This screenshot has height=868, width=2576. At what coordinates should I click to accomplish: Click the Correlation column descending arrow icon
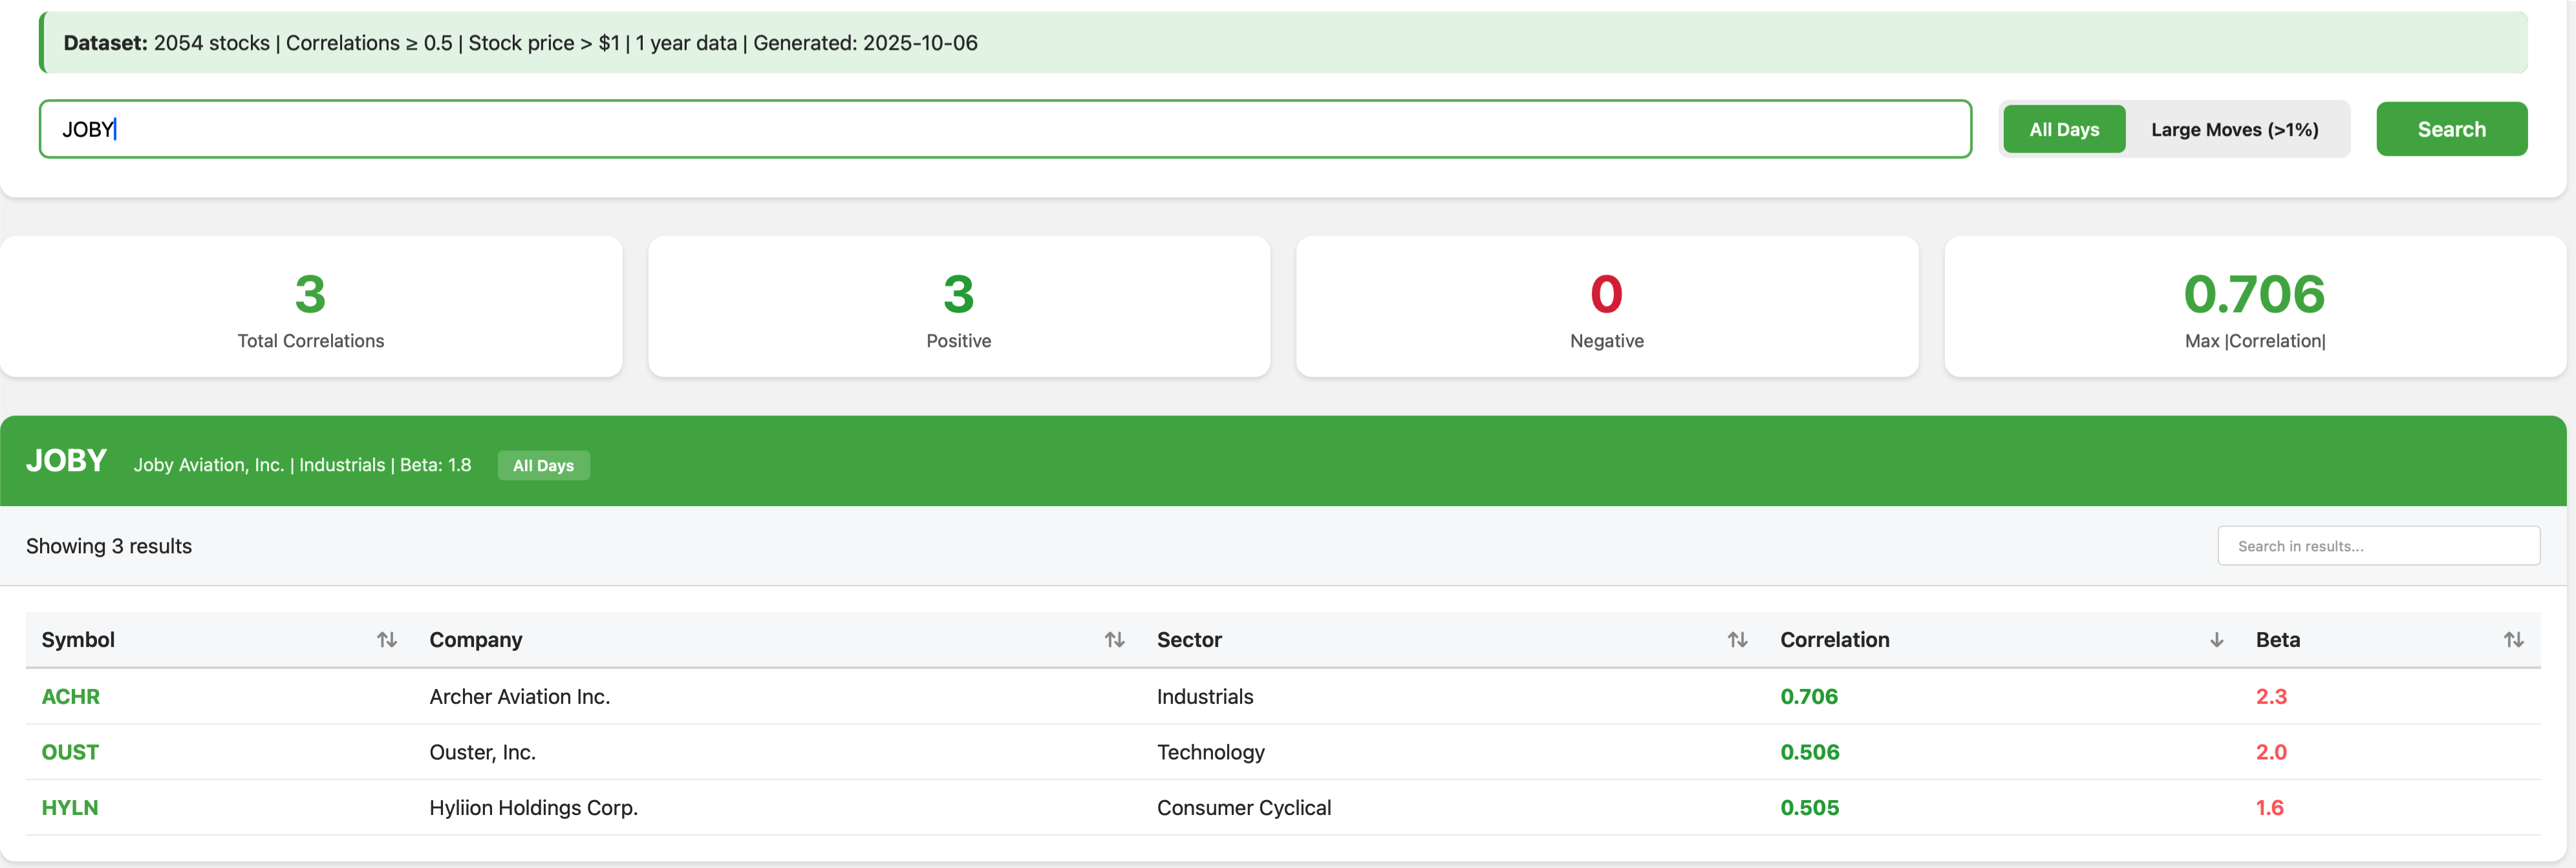pyautogui.click(x=2216, y=640)
